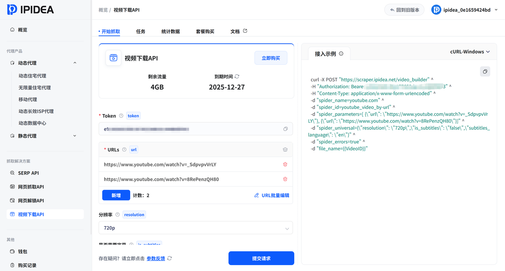Open 无限量住宅代理 in sidebar
The width and height of the screenshot is (505, 271).
(35, 88)
